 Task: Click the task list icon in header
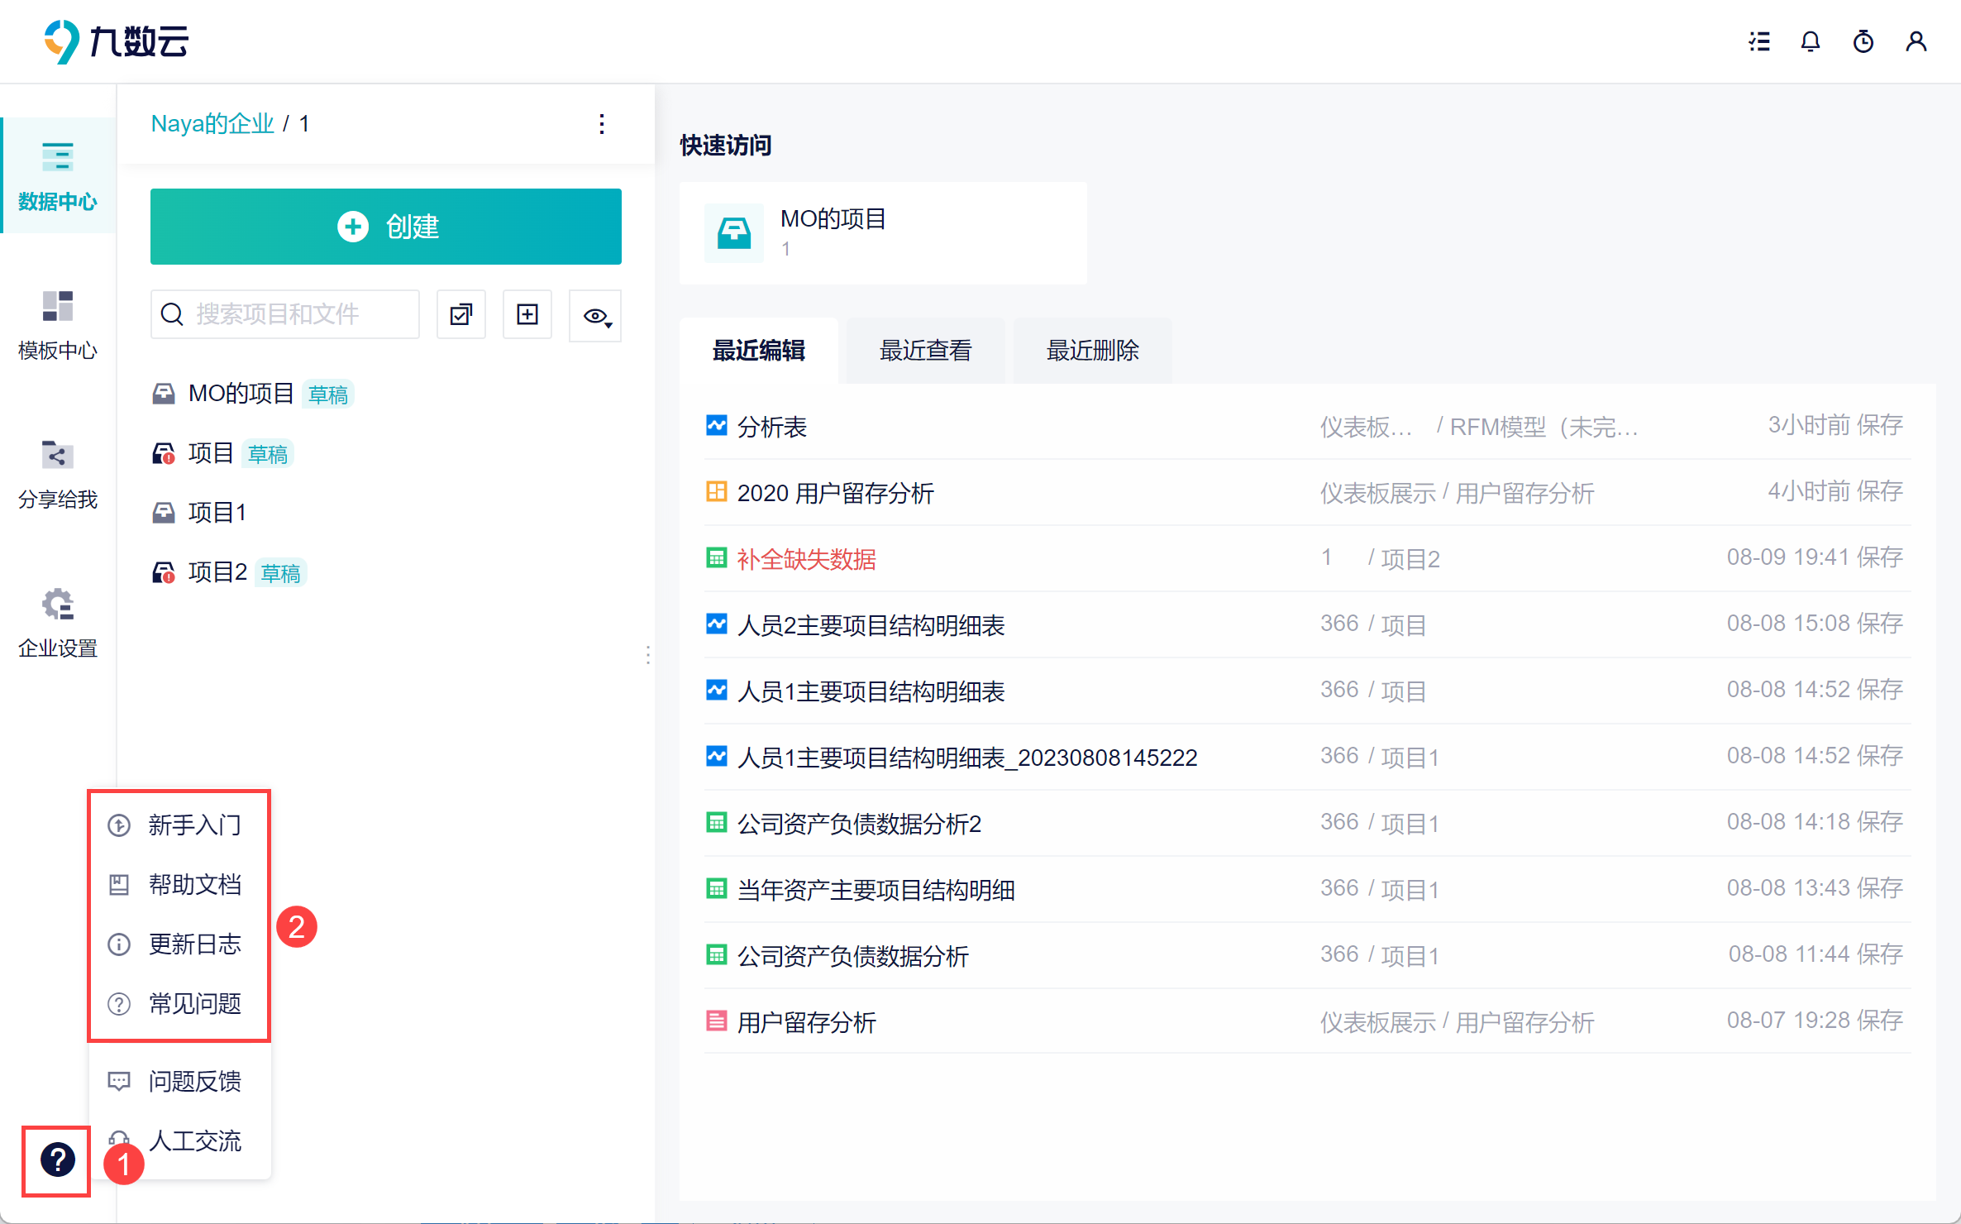click(1758, 41)
